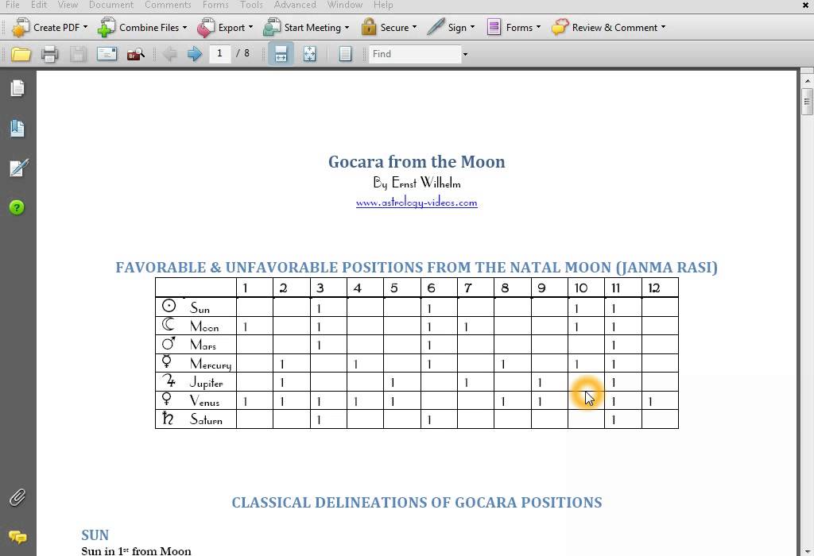
Task: Click the 'Mercury' row label in table
Action: pyautogui.click(x=210, y=364)
